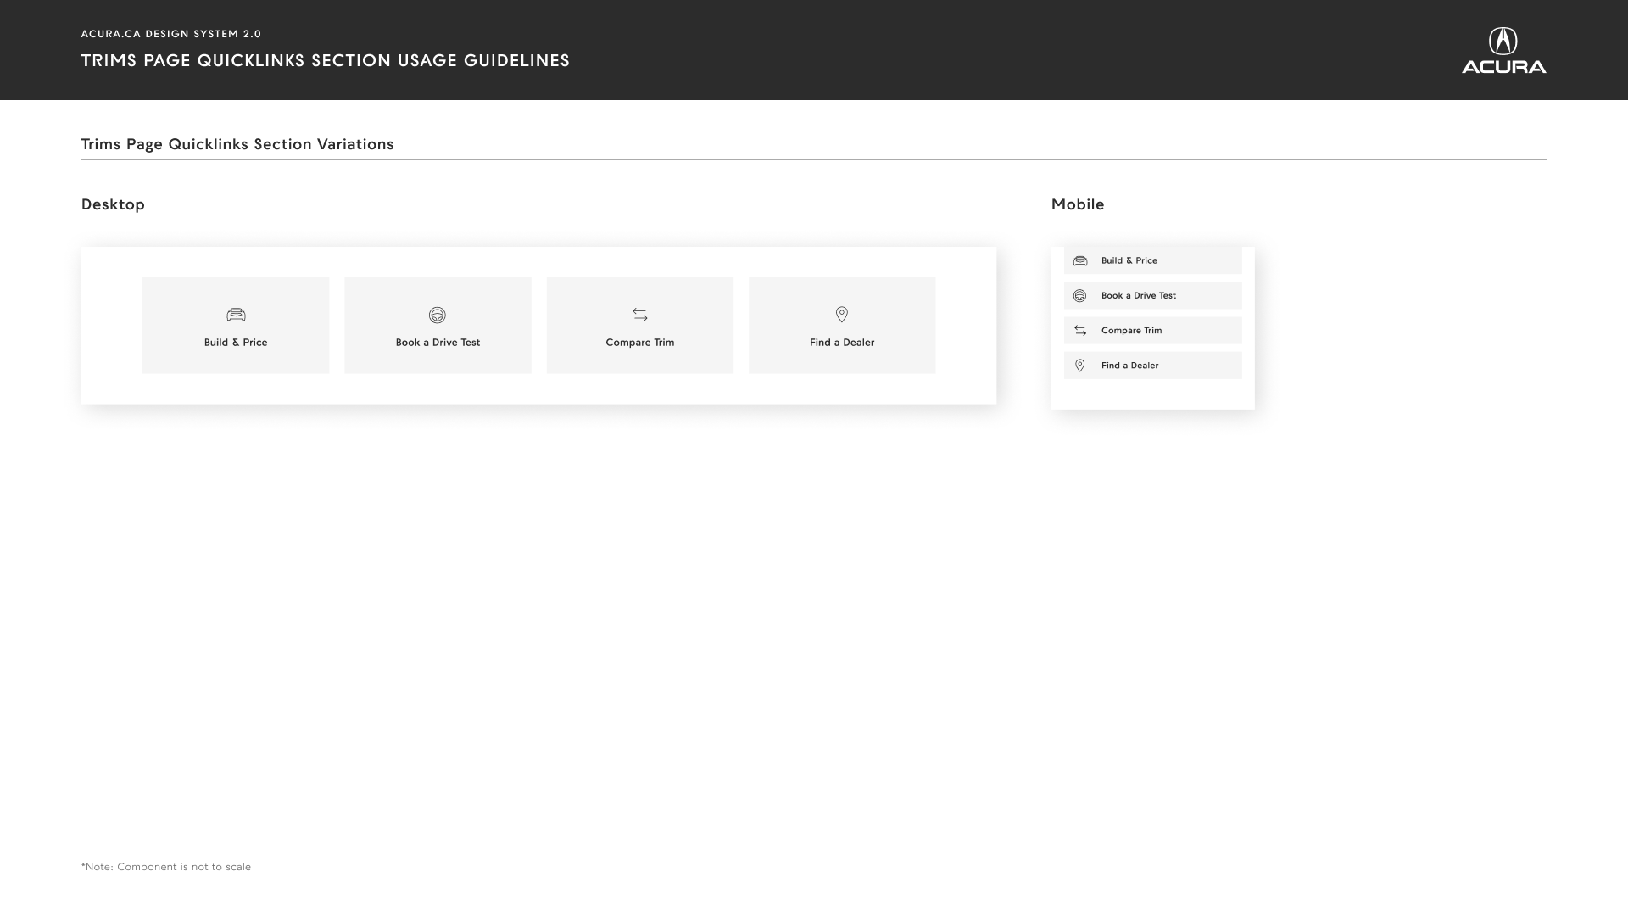This screenshot has width=1628, height=916.
Task: Click the 'Mobile' subsection heading
Action: click(x=1078, y=204)
